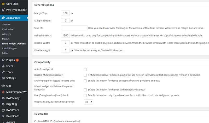The height and width of the screenshot is (123, 209).
Task: Click the Custom IDs section heading
Action: coord(41,114)
